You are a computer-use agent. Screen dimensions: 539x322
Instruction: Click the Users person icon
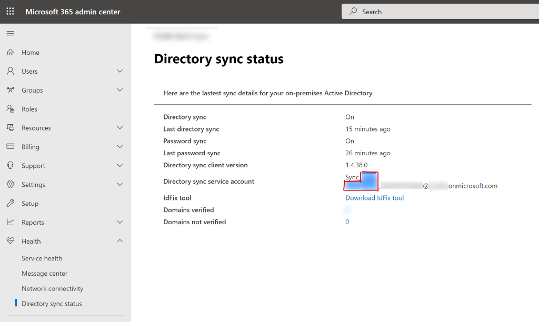tap(11, 71)
